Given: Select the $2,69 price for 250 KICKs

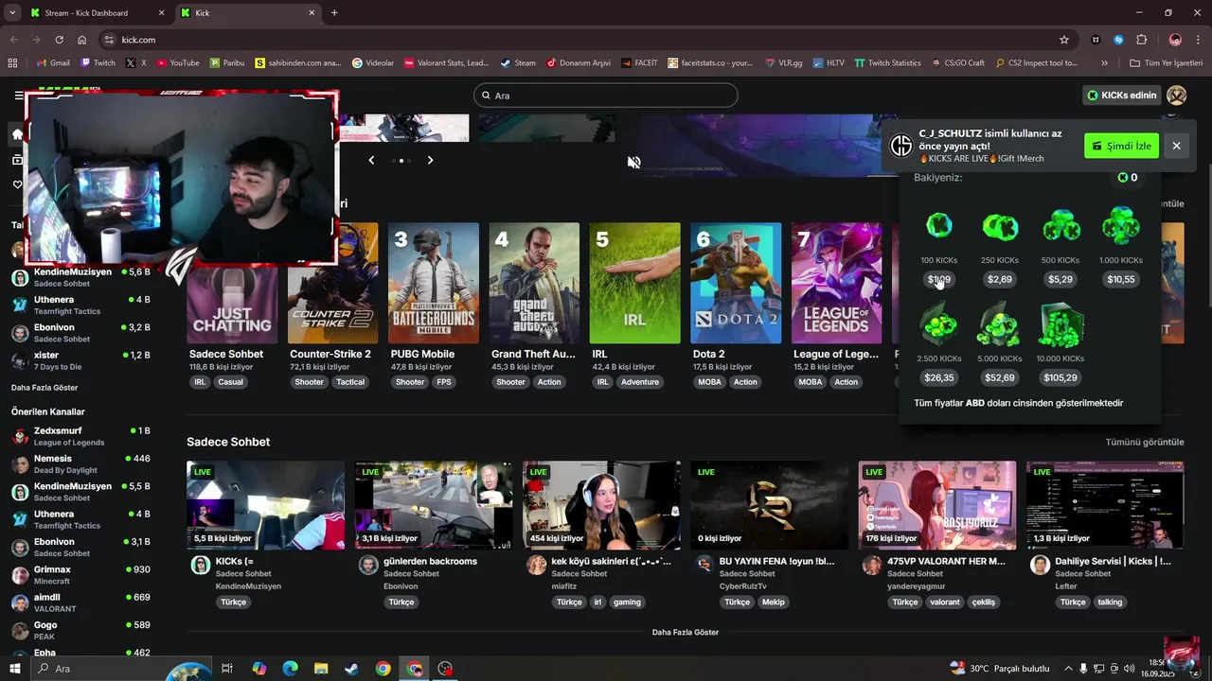Looking at the screenshot, I should 1000,279.
